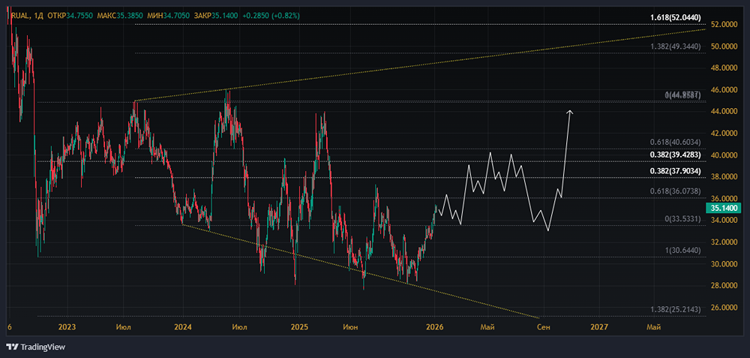Image resolution: width=750 pixels, height=358 pixels.
Task: Click the green 35.1400 current price tag
Action: click(726, 208)
